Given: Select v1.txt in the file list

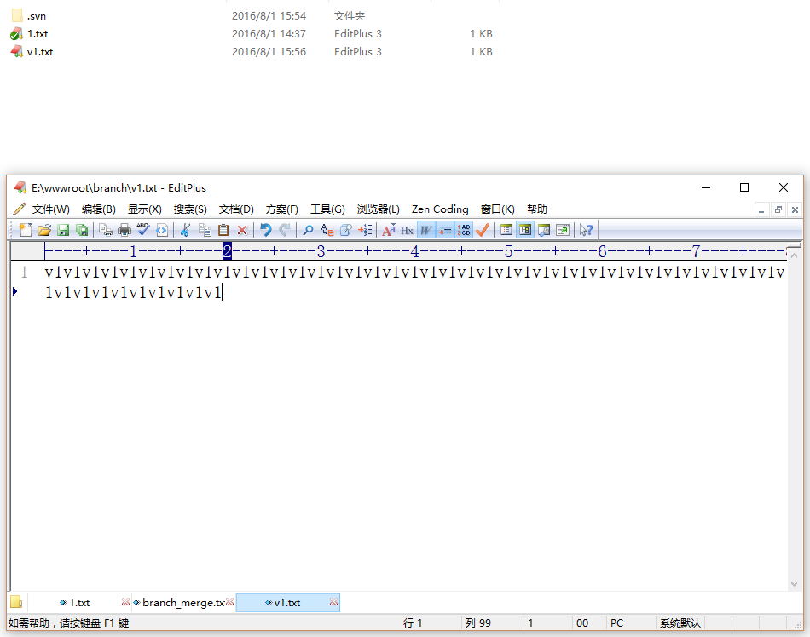Looking at the screenshot, I should (x=40, y=52).
